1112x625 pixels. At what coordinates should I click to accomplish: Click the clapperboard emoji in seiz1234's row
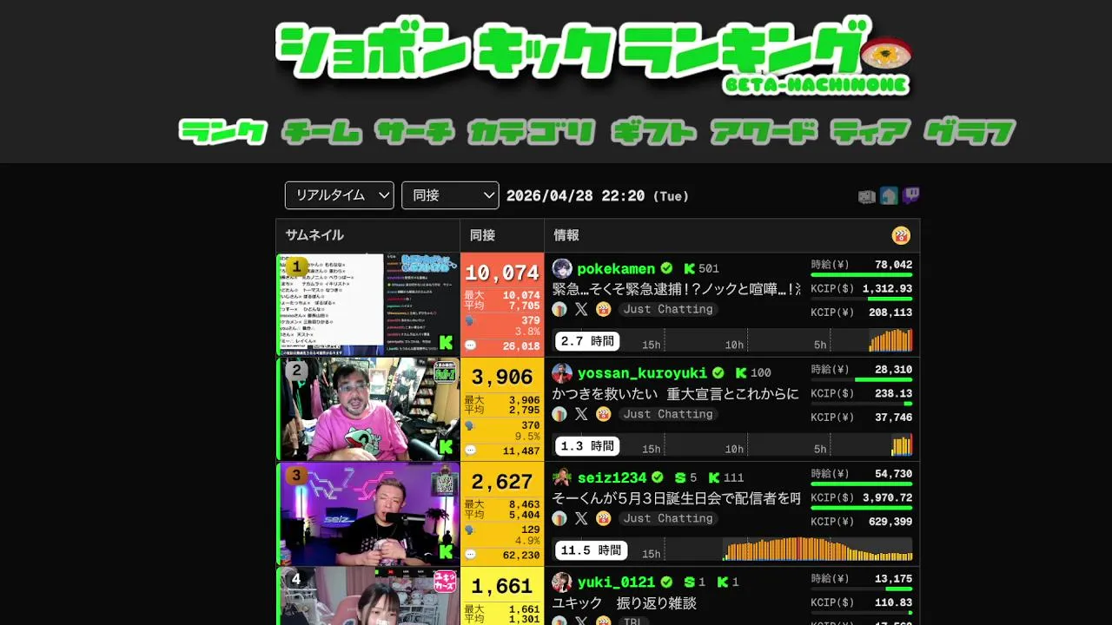[x=604, y=518]
